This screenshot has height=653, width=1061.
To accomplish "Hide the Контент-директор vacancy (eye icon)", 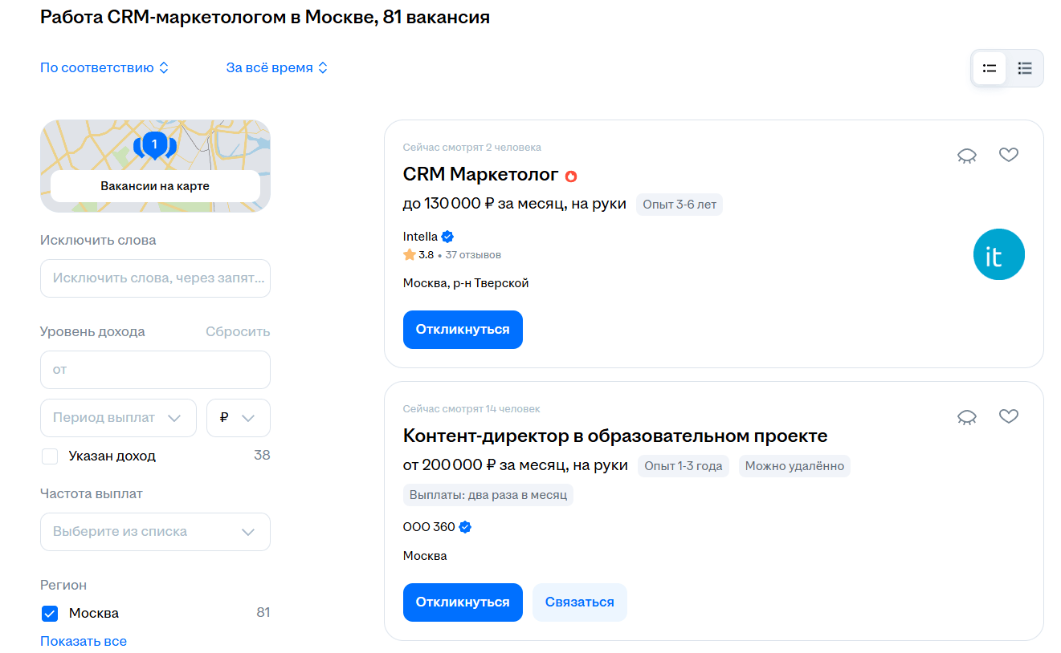I will 967,416.
